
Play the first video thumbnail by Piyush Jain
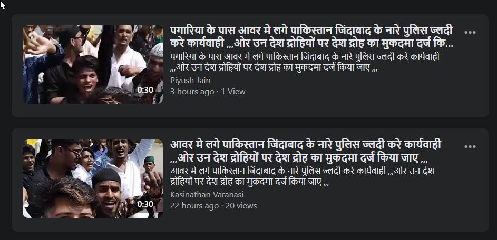pos(93,64)
